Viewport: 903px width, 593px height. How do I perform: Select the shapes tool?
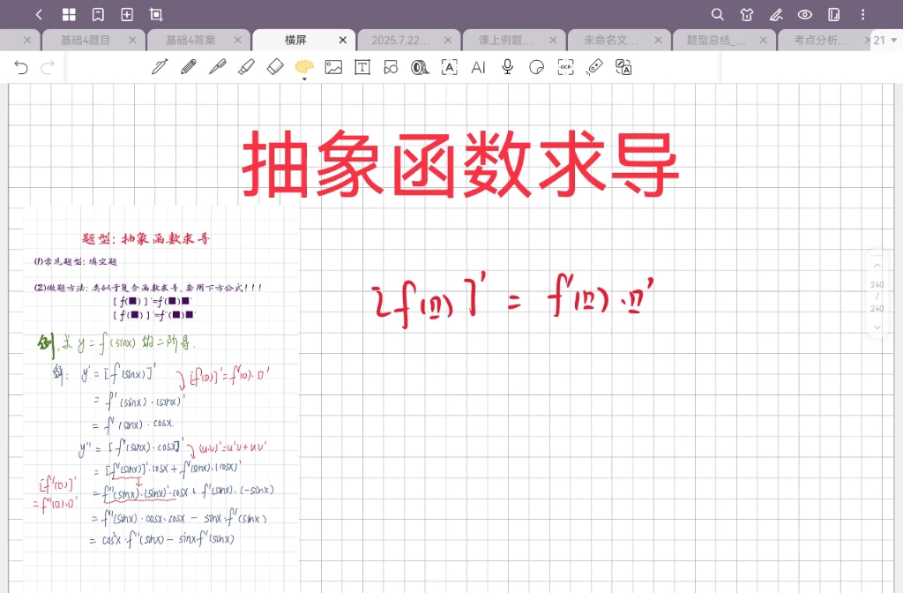click(391, 67)
